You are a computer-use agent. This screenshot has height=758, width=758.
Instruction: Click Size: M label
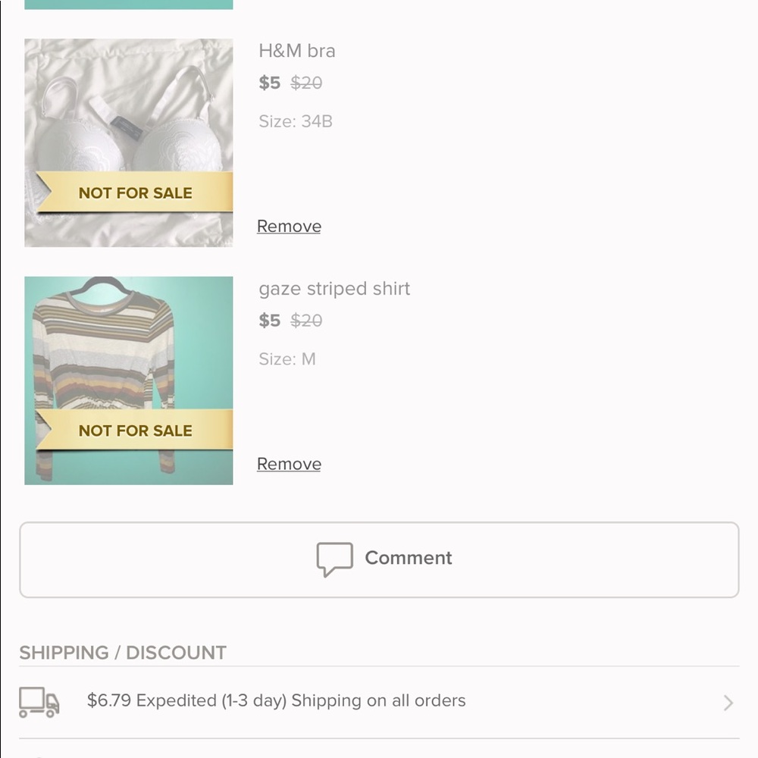[287, 359]
